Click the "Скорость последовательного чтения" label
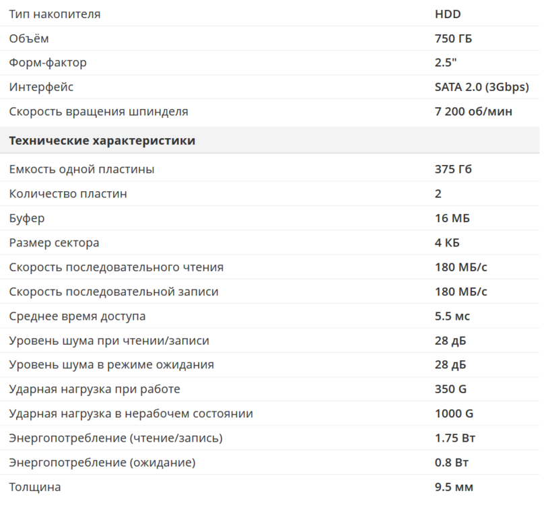 [x=116, y=267]
